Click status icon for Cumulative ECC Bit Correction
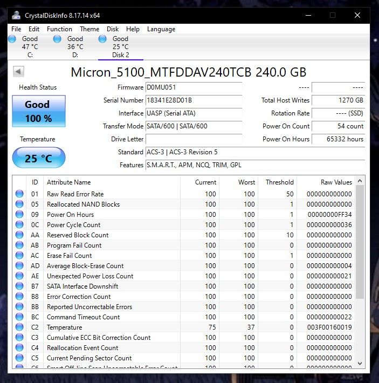Screen dimensions: 379x383 [x=19, y=337]
